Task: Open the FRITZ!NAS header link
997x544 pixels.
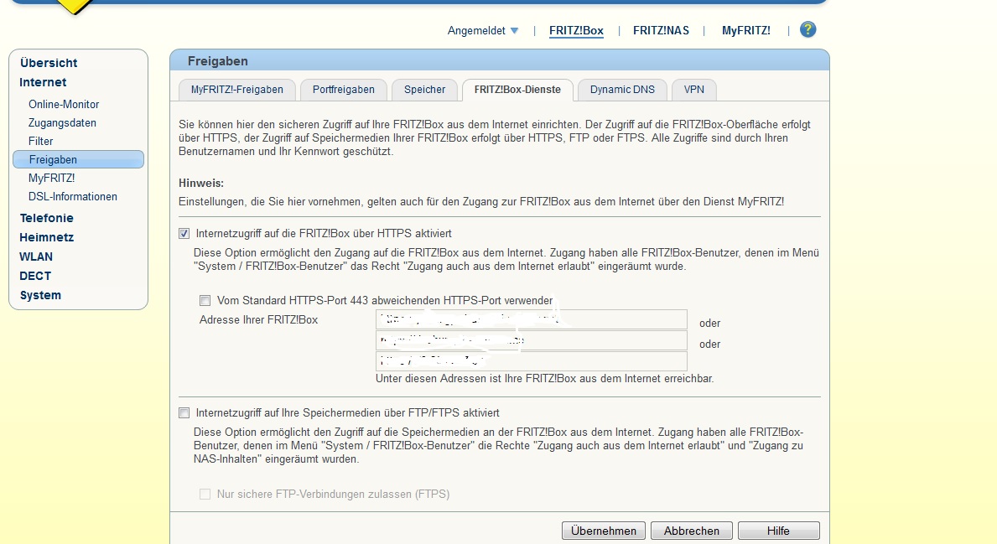Action: (661, 30)
